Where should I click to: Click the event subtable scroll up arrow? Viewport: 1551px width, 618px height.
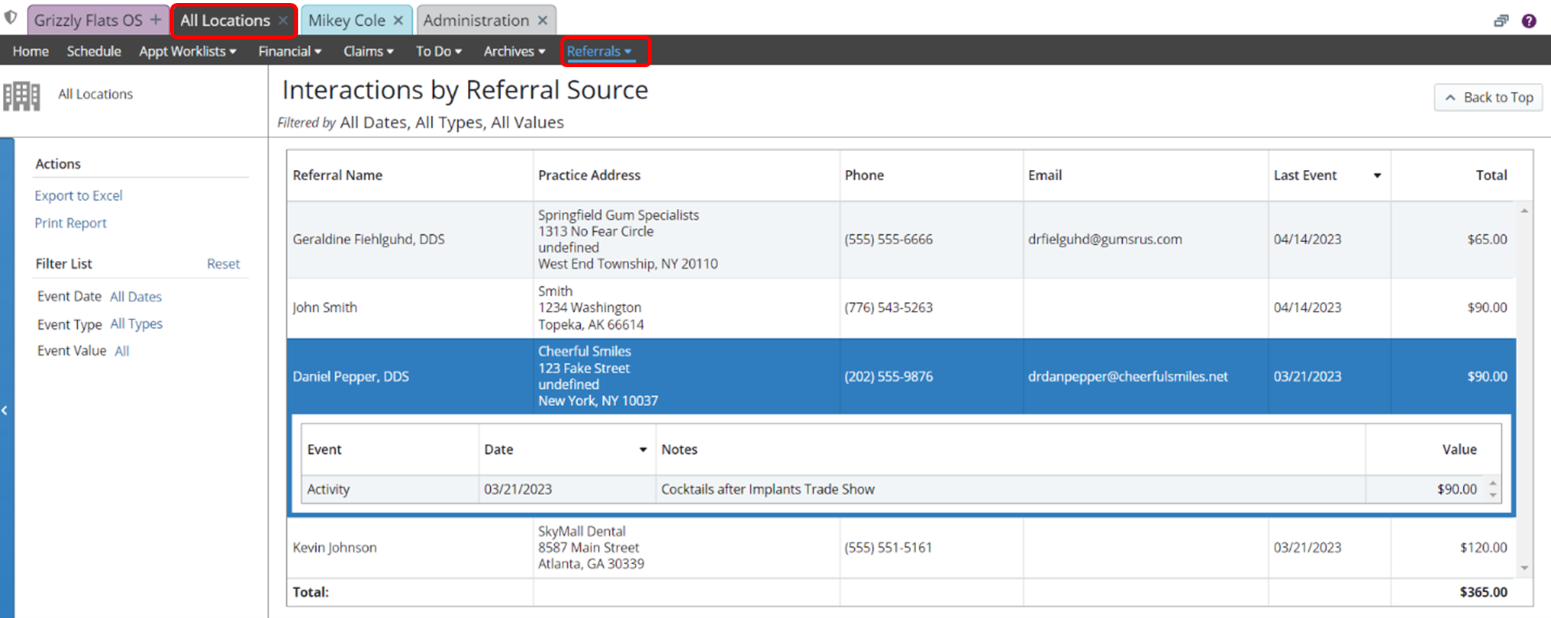click(x=1493, y=483)
